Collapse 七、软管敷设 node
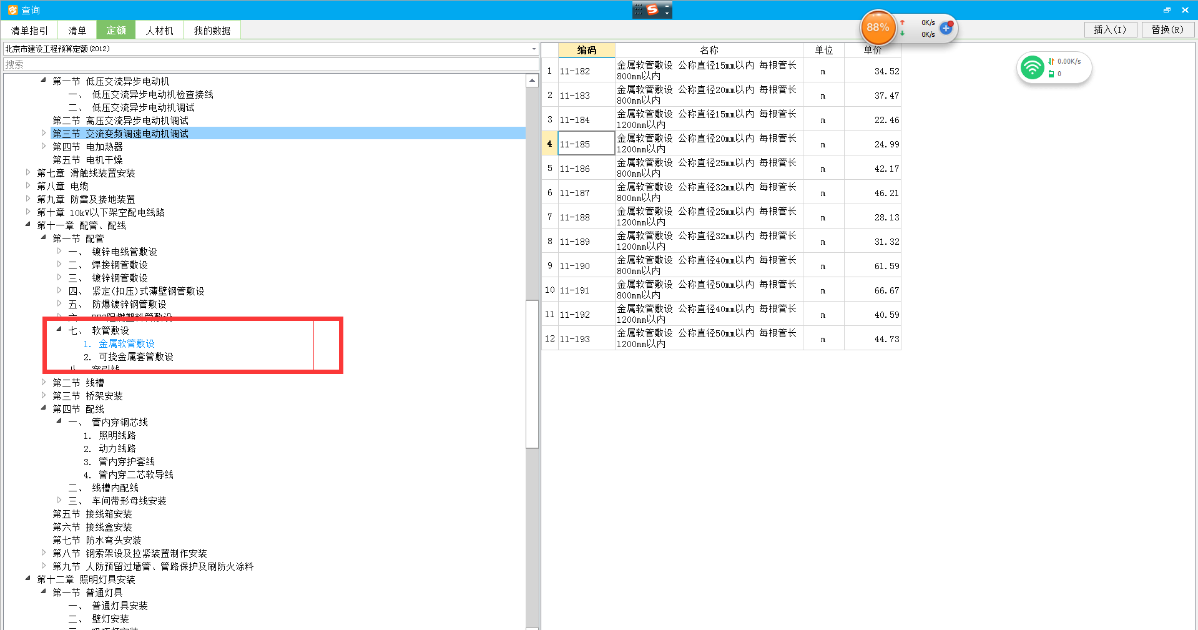Viewport: 1198px width, 630px height. pos(59,329)
